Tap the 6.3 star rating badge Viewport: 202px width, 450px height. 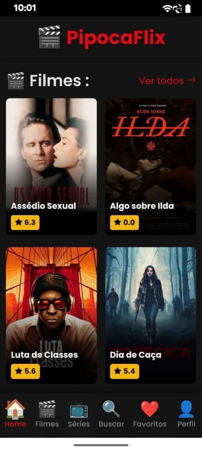tap(25, 222)
